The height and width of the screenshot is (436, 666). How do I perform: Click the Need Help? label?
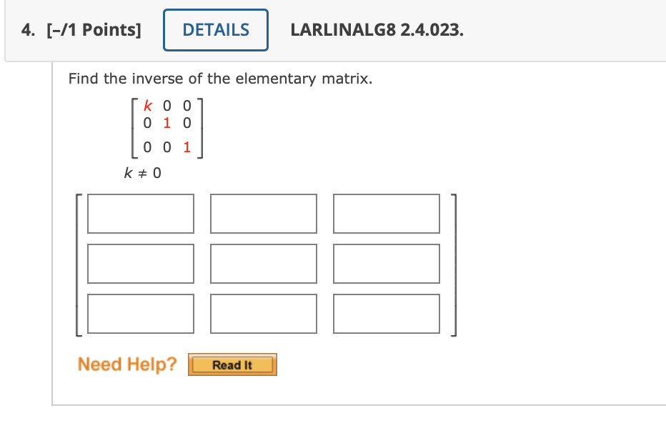point(127,365)
